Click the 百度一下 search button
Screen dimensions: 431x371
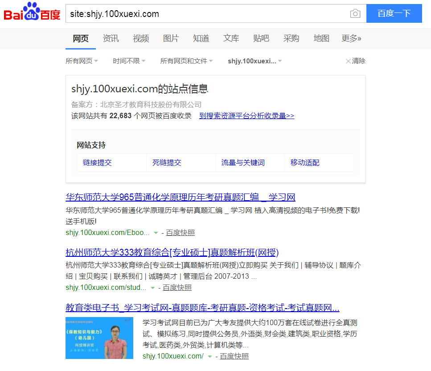click(x=394, y=13)
